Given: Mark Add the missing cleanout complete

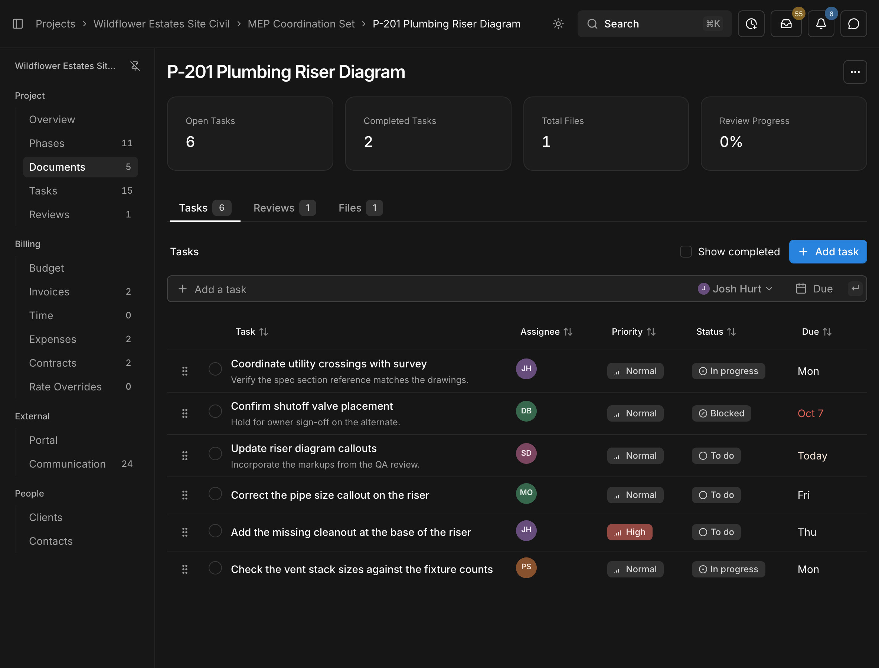Looking at the screenshot, I should (x=215, y=530).
